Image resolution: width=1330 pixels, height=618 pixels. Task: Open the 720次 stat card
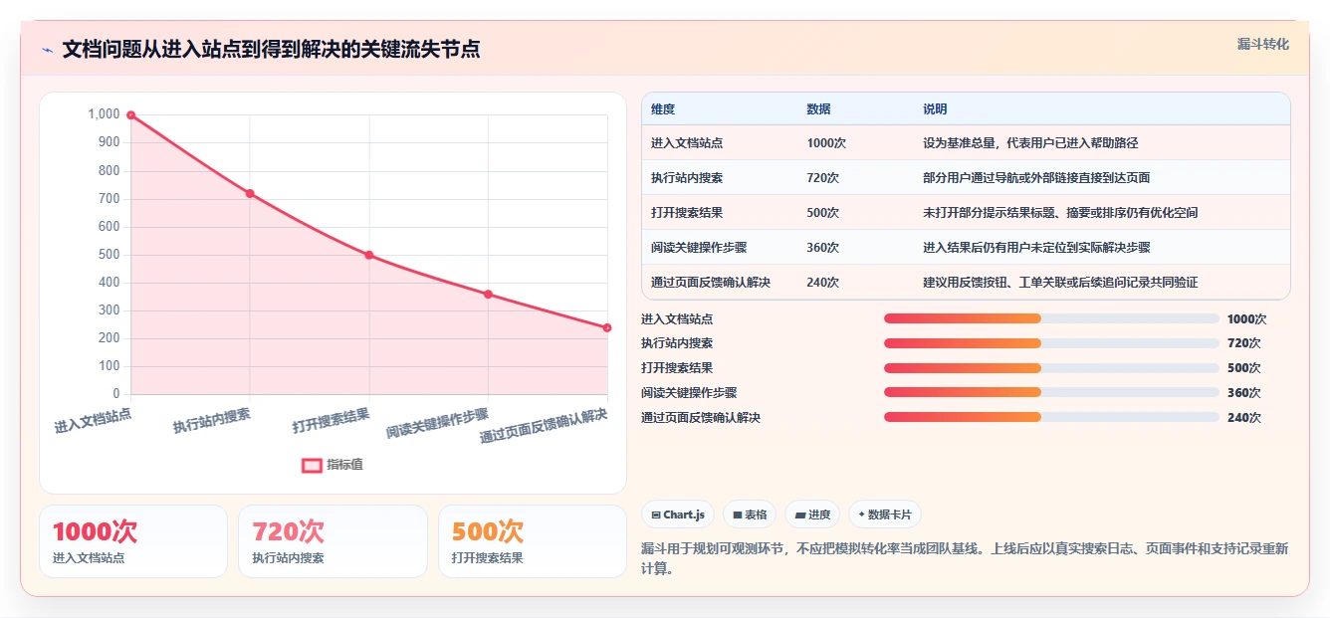(x=332, y=541)
